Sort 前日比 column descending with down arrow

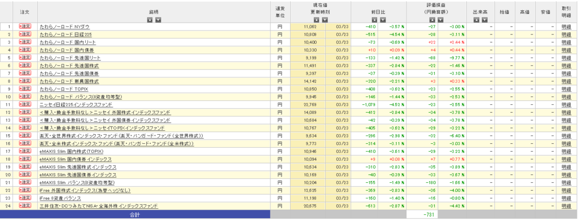[383, 20]
